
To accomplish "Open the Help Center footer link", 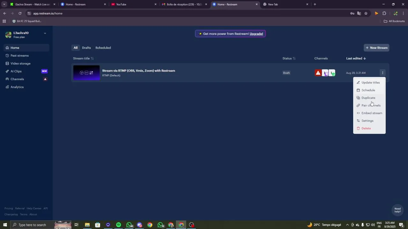I will pos(34,209).
